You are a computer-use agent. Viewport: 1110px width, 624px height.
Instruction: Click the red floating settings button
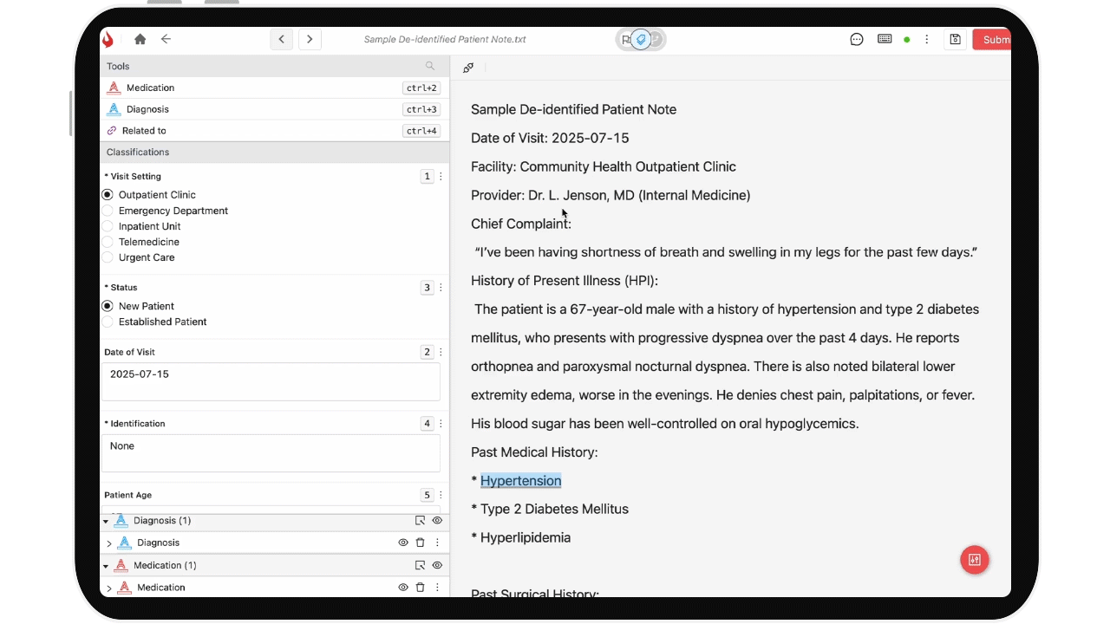(x=974, y=560)
